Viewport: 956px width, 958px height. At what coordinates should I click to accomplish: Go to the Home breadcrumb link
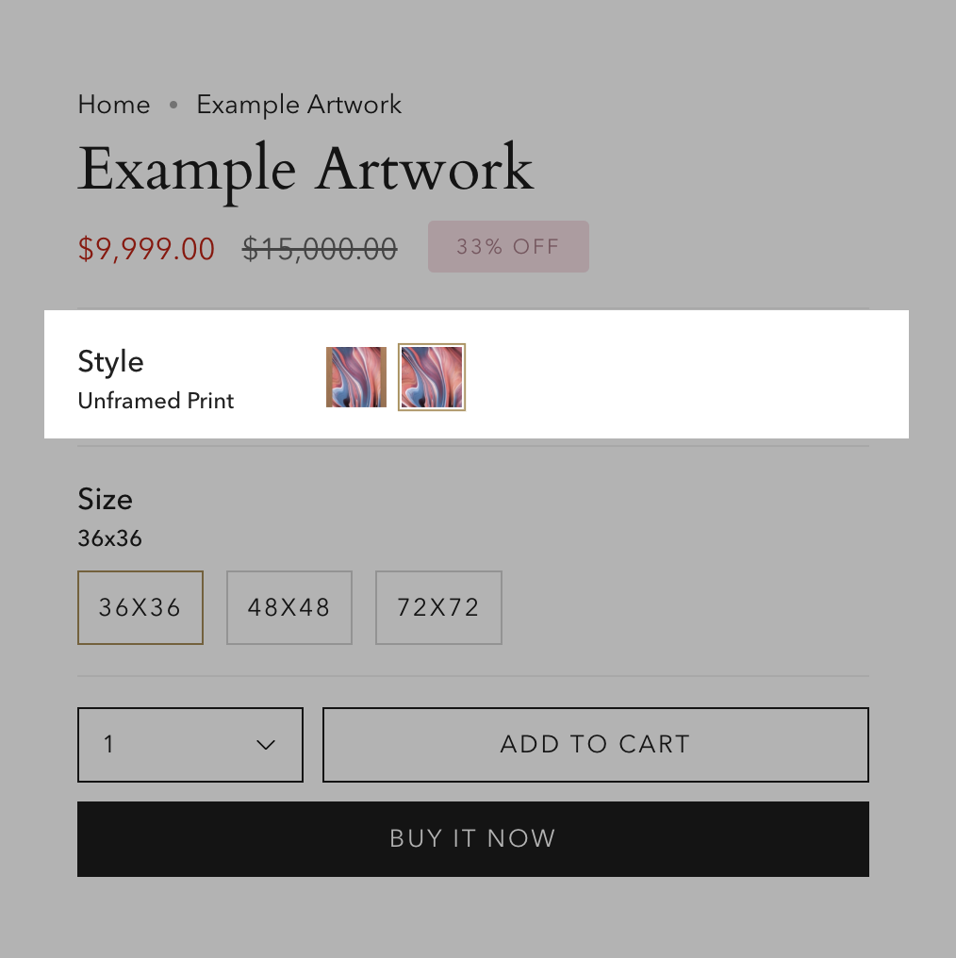point(113,104)
